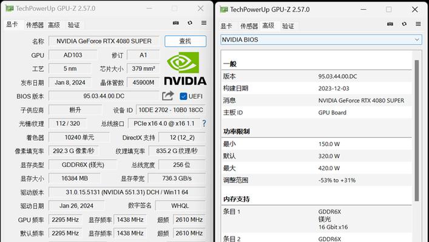This screenshot has height=242, width=429.
Task: Click the 版本 row in right window
Action: (x=317, y=76)
